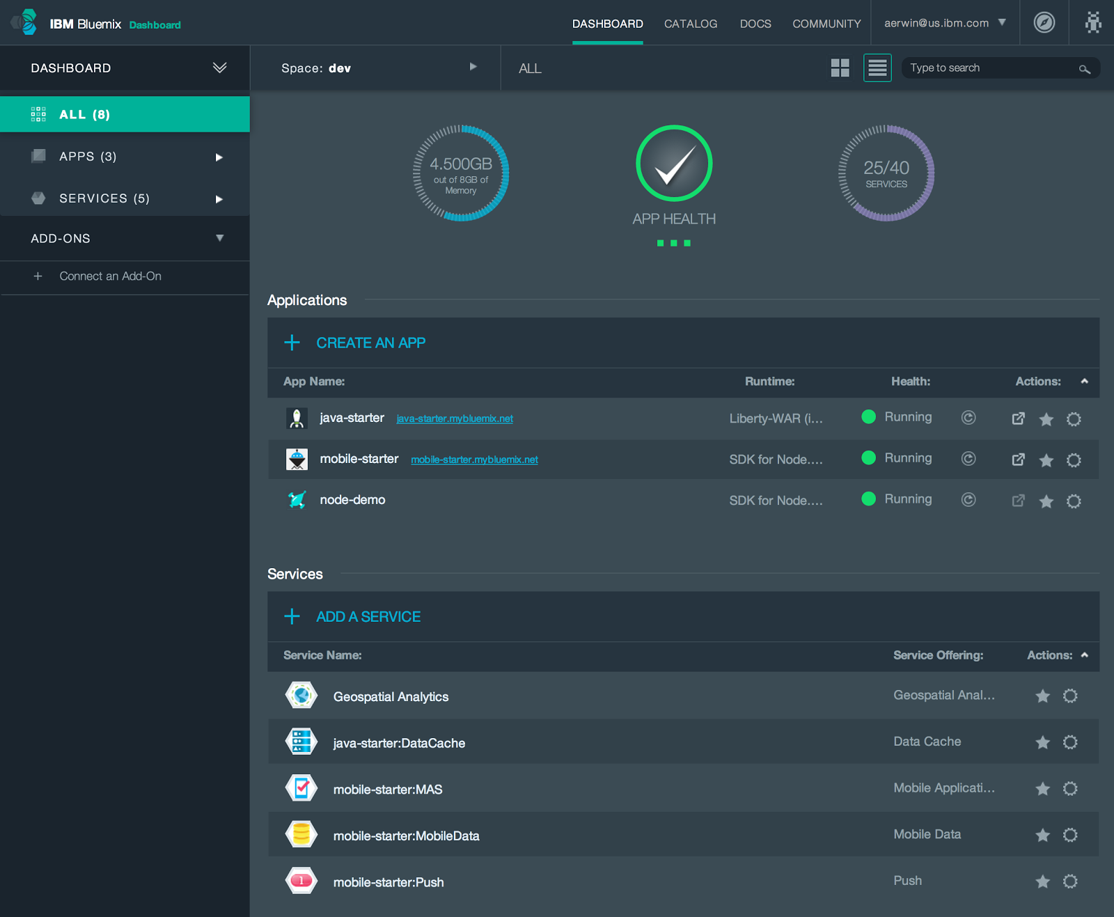Click the 4.500GB memory usage gauge

[x=460, y=173]
